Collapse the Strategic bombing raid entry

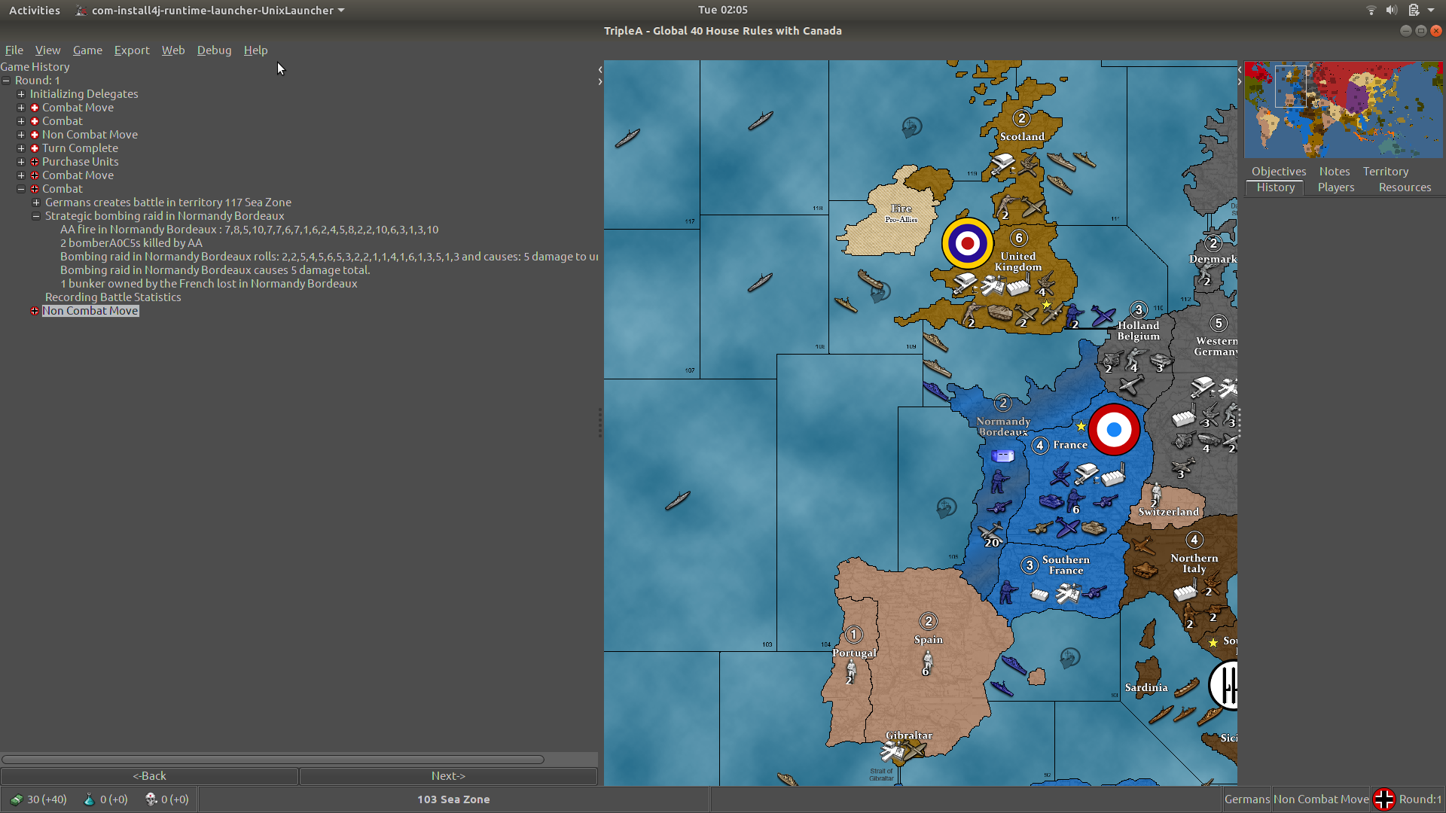click(36, 216)
